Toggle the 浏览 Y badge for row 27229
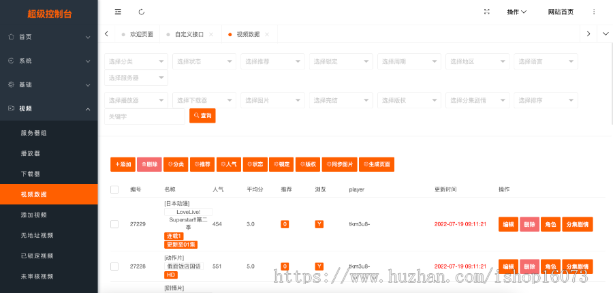613x293 pixels. coord(319,224)
